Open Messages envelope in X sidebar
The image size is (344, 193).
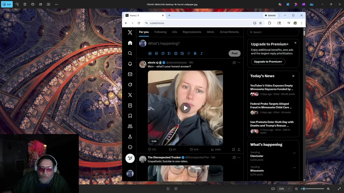click(x=130, y=74)
